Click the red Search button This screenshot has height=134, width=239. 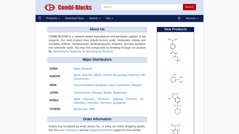(x=189, y=7)
